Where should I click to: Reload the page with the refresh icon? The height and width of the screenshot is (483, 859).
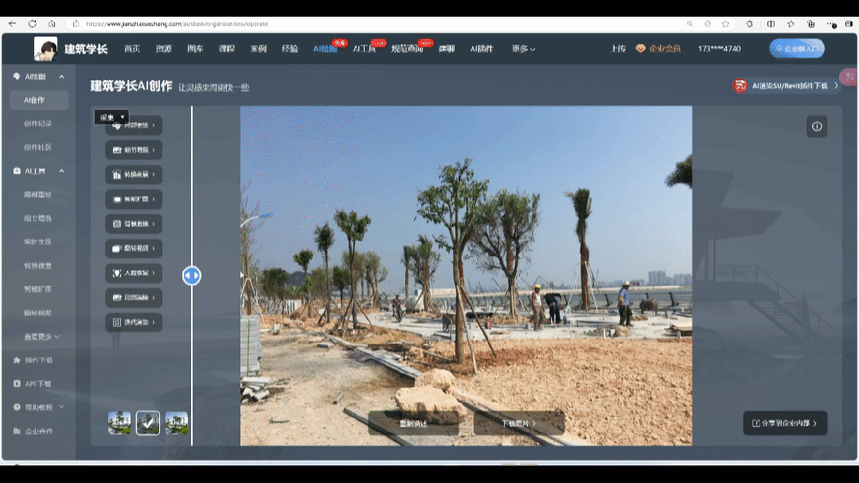click(33, 24)
